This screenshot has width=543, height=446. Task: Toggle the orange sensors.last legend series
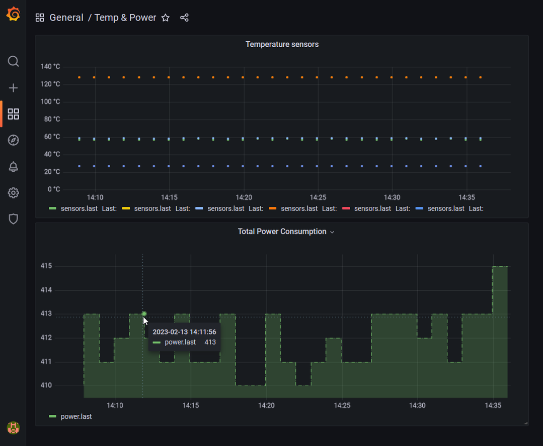299,208
